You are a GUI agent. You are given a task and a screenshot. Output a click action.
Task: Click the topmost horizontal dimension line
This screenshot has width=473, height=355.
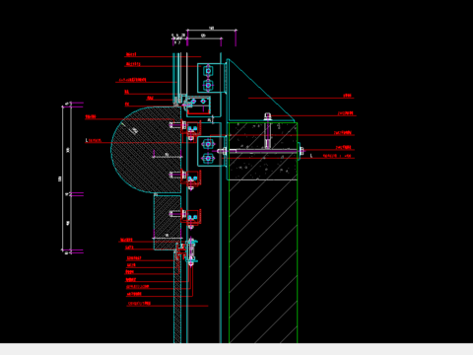point(212,31)
